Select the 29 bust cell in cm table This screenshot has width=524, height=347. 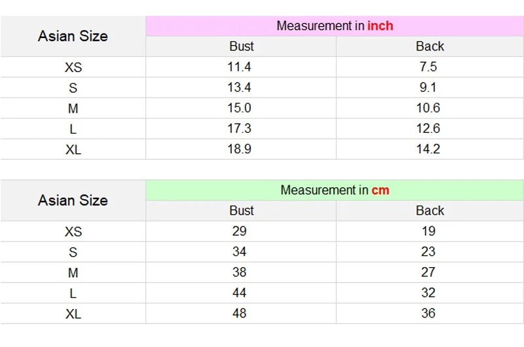(x=239, y=231)
